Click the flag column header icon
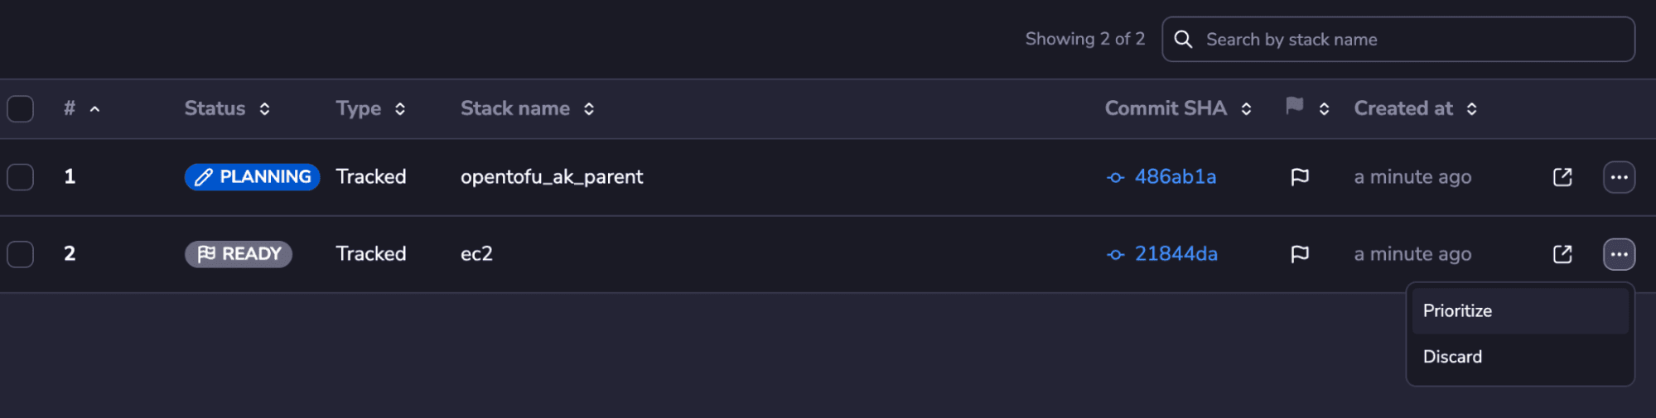The height and width of the screenshot is (418, 1656). click(1295, 106)
